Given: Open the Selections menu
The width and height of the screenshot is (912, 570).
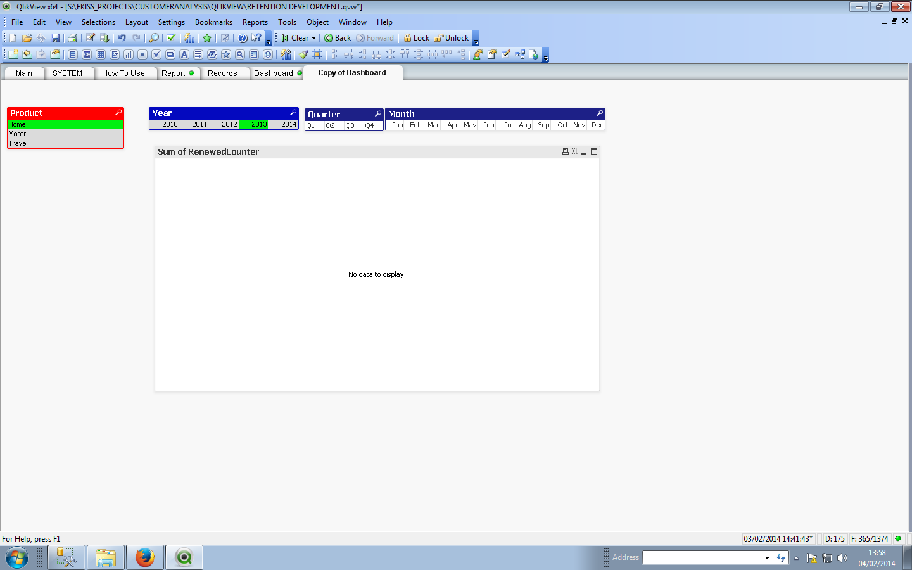Looking at the screenshot, I should click(98, 22).
